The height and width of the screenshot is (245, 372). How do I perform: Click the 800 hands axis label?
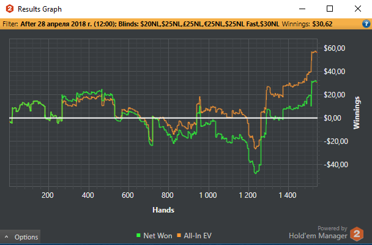coord(168,195)
